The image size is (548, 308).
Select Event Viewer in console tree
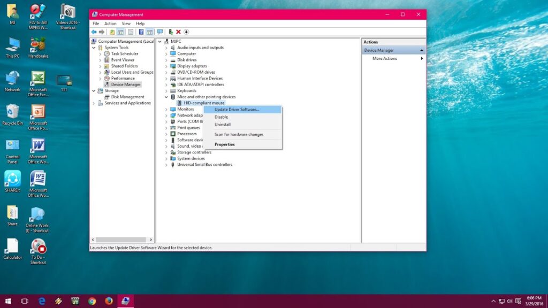click(123, 60)
